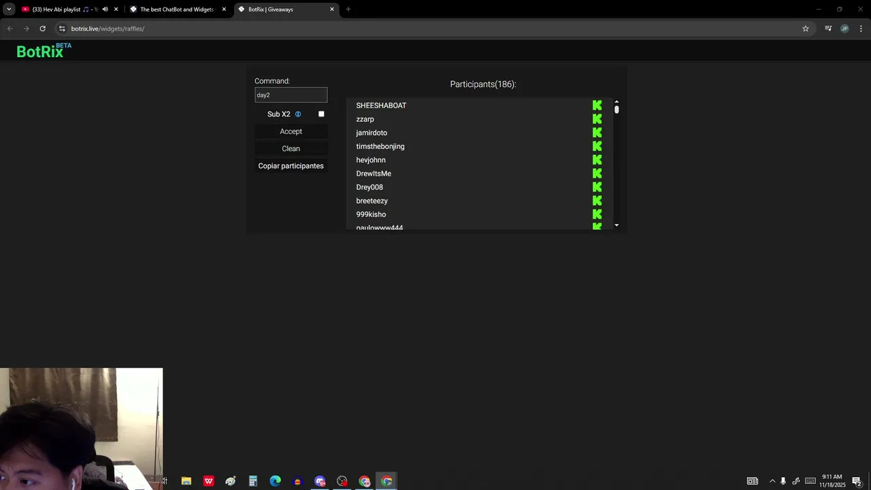Click the Kick icon next to breeteezy
The width and height of the screenshot is (871, 490).
[x=597, y=201]
